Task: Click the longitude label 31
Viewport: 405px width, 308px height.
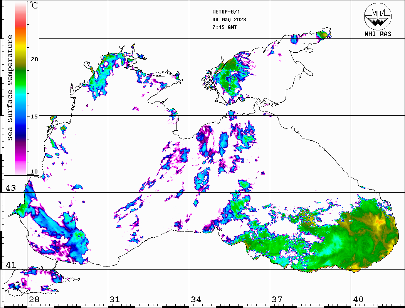Action: [115, 300]
